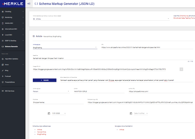Screen dimensions: 195x139
Task: Click the date modified calendar icon
Action: click(131, 113)
